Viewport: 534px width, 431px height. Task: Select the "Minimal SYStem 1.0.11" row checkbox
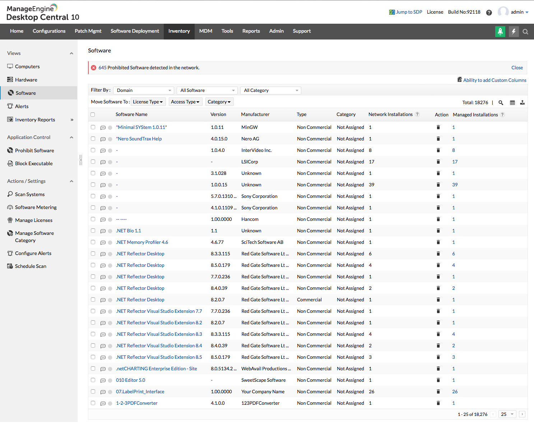pyautogui.click(x=93, y=127)
